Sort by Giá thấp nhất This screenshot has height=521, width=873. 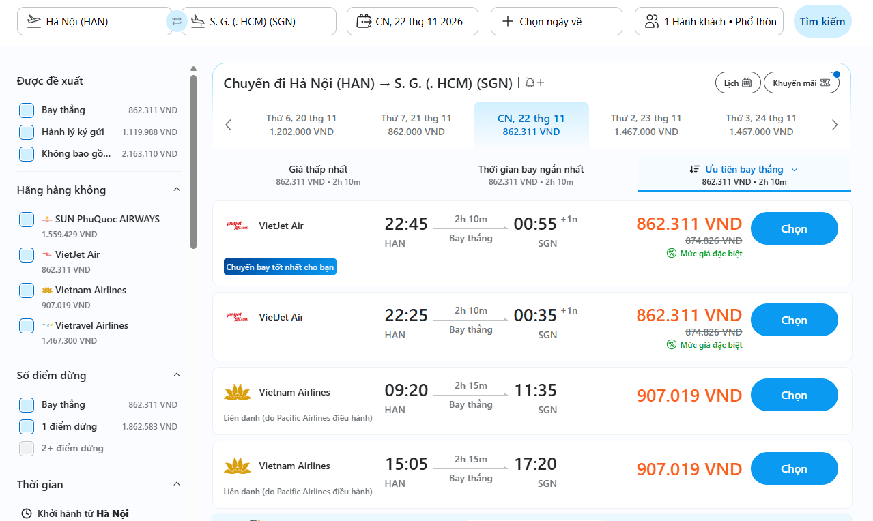(318, 175)
